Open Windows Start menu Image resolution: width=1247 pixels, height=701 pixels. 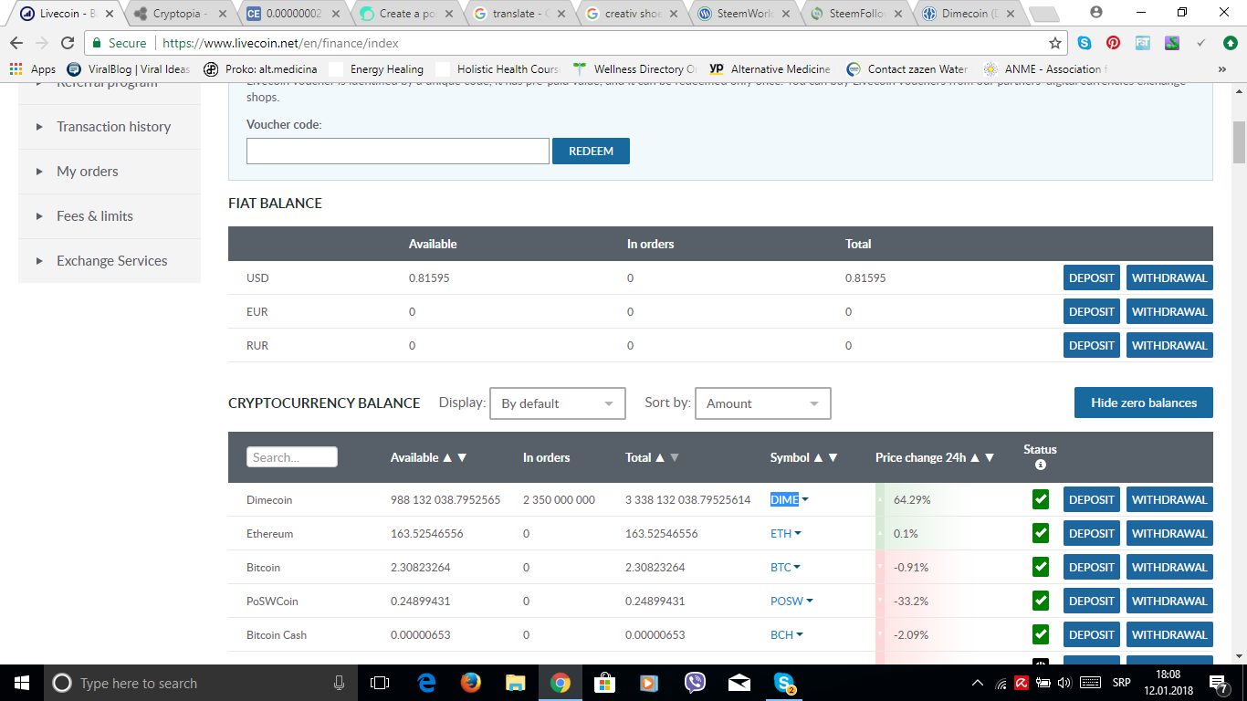(x=20, y=683)
